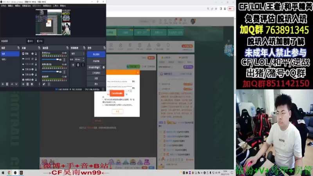Open virtual camera settings gear

pos(104,67)
